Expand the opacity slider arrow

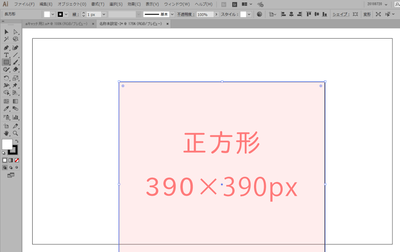coord(216,14)
